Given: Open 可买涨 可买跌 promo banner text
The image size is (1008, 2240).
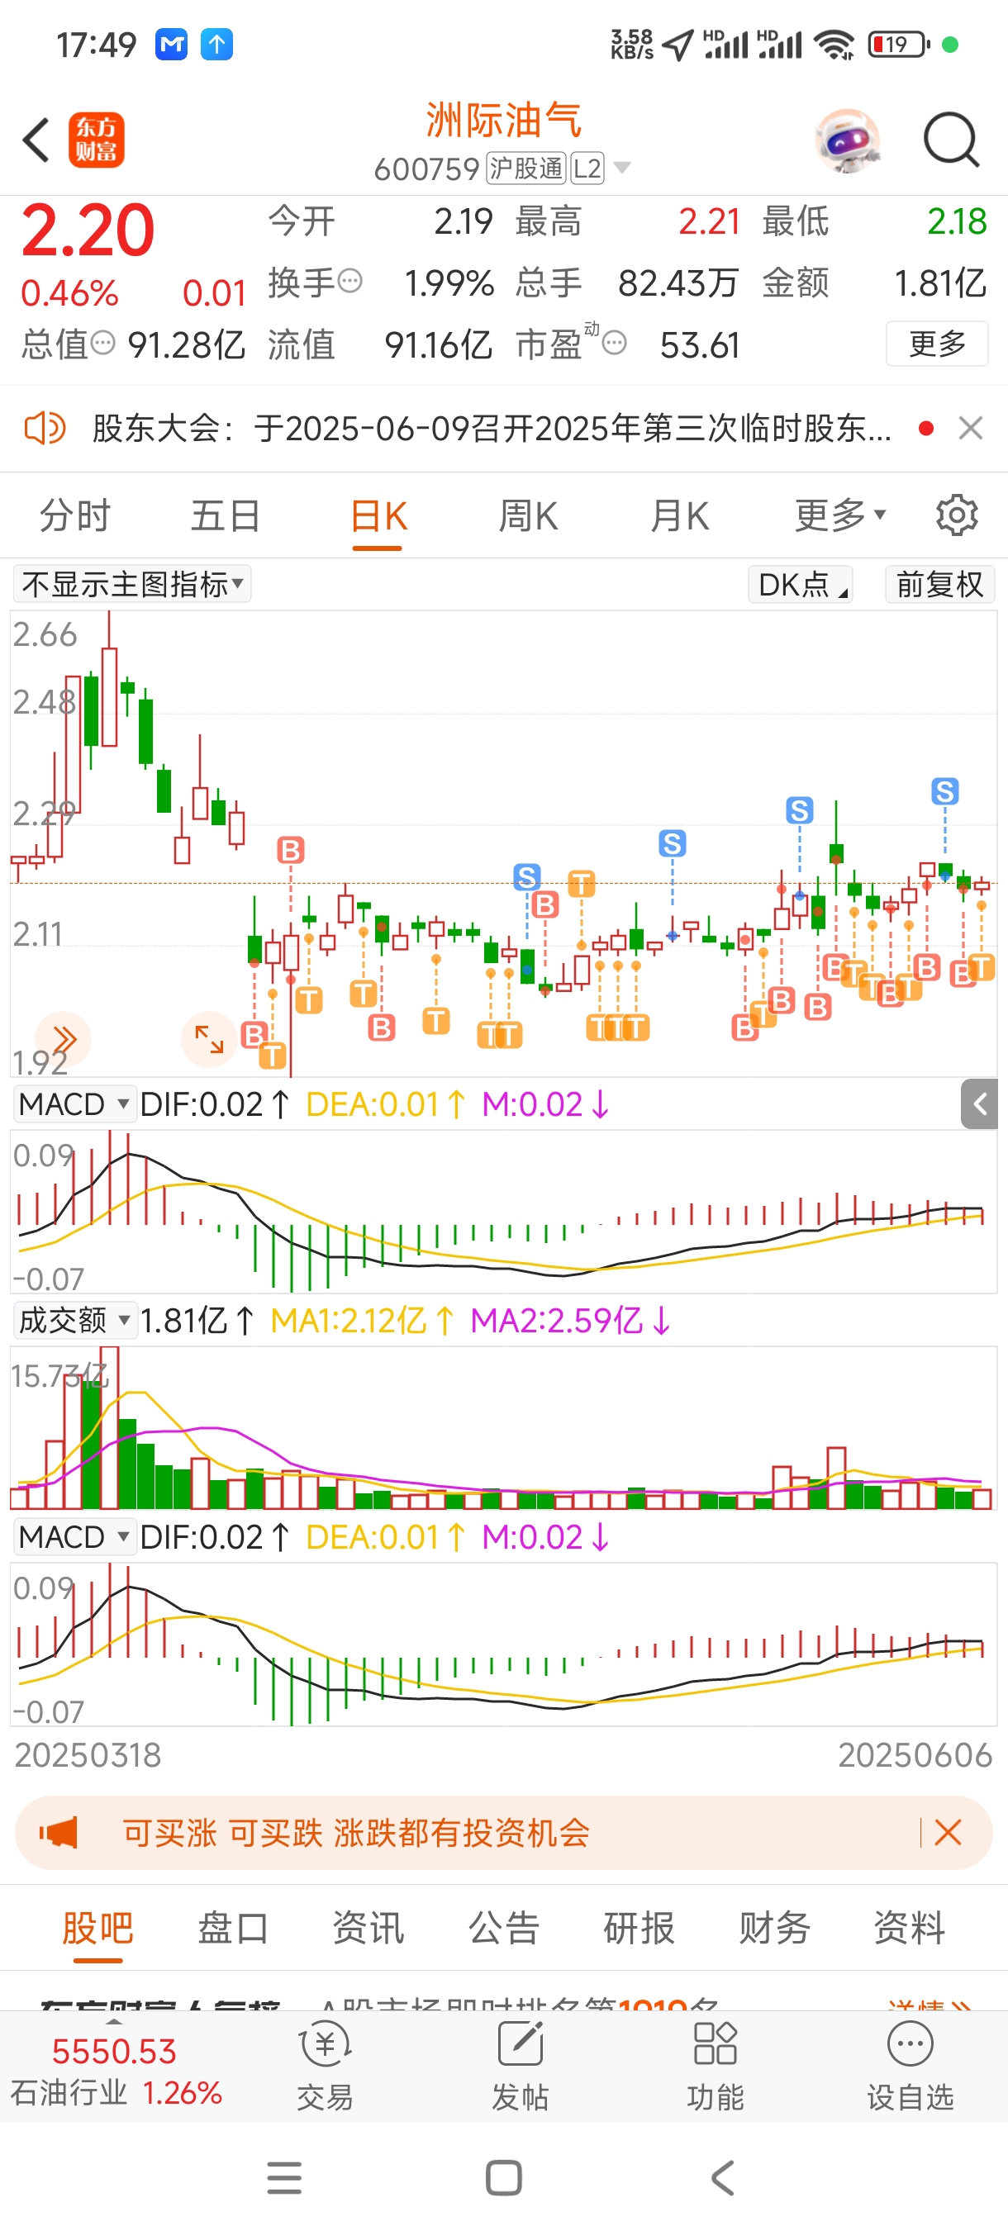Looking at the screenshot, I should (357, 1832).
